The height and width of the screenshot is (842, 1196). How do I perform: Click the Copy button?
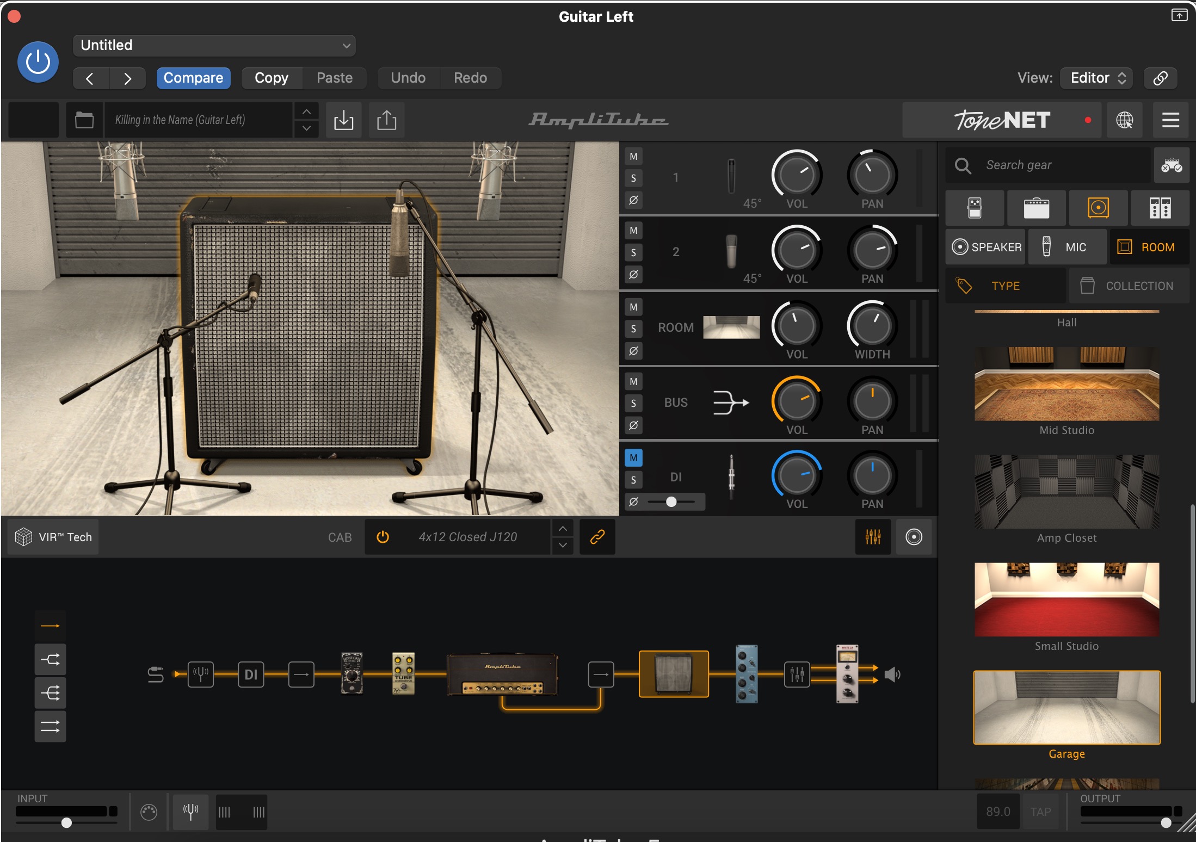(272, 78)
